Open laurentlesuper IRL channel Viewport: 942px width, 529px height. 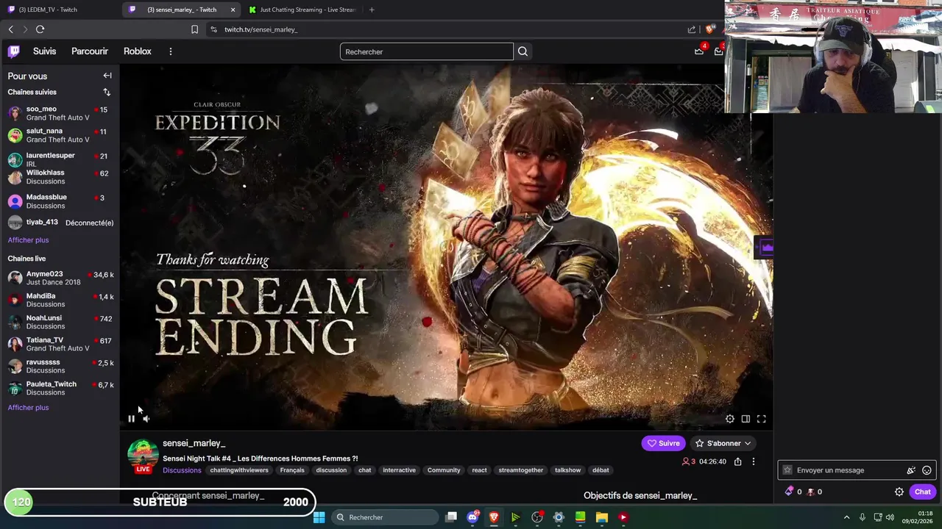pos(60,159)
